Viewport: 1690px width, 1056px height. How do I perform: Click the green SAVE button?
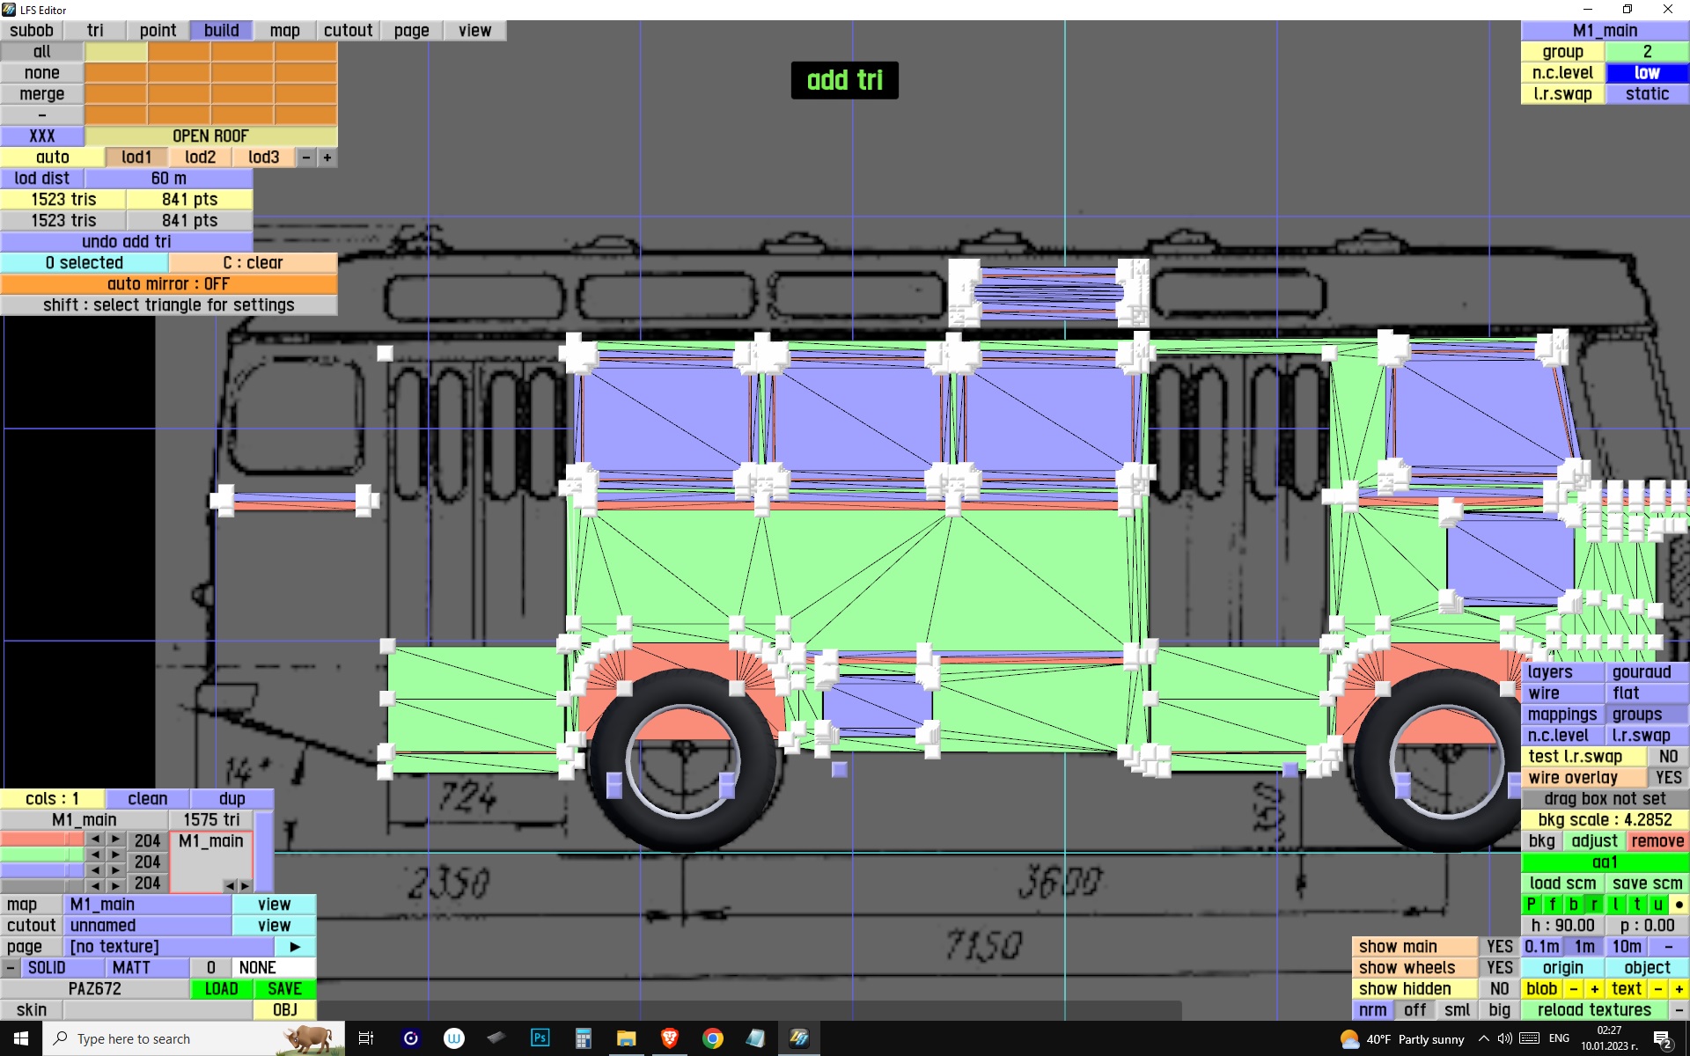284,989
